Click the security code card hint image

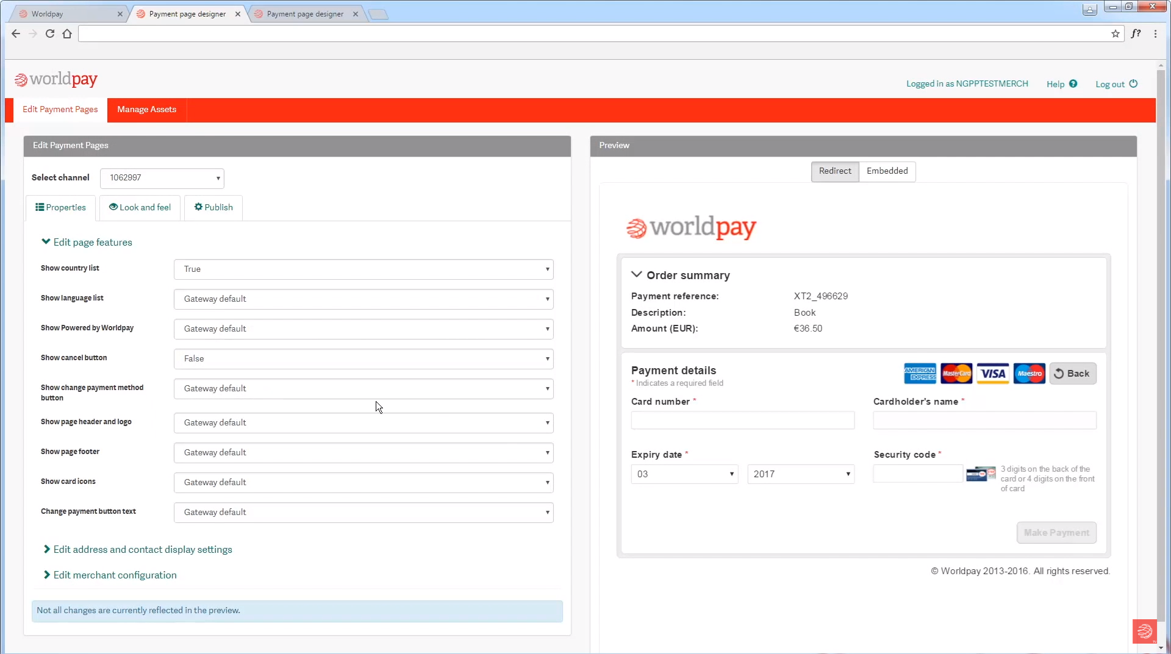coord(981,474)
